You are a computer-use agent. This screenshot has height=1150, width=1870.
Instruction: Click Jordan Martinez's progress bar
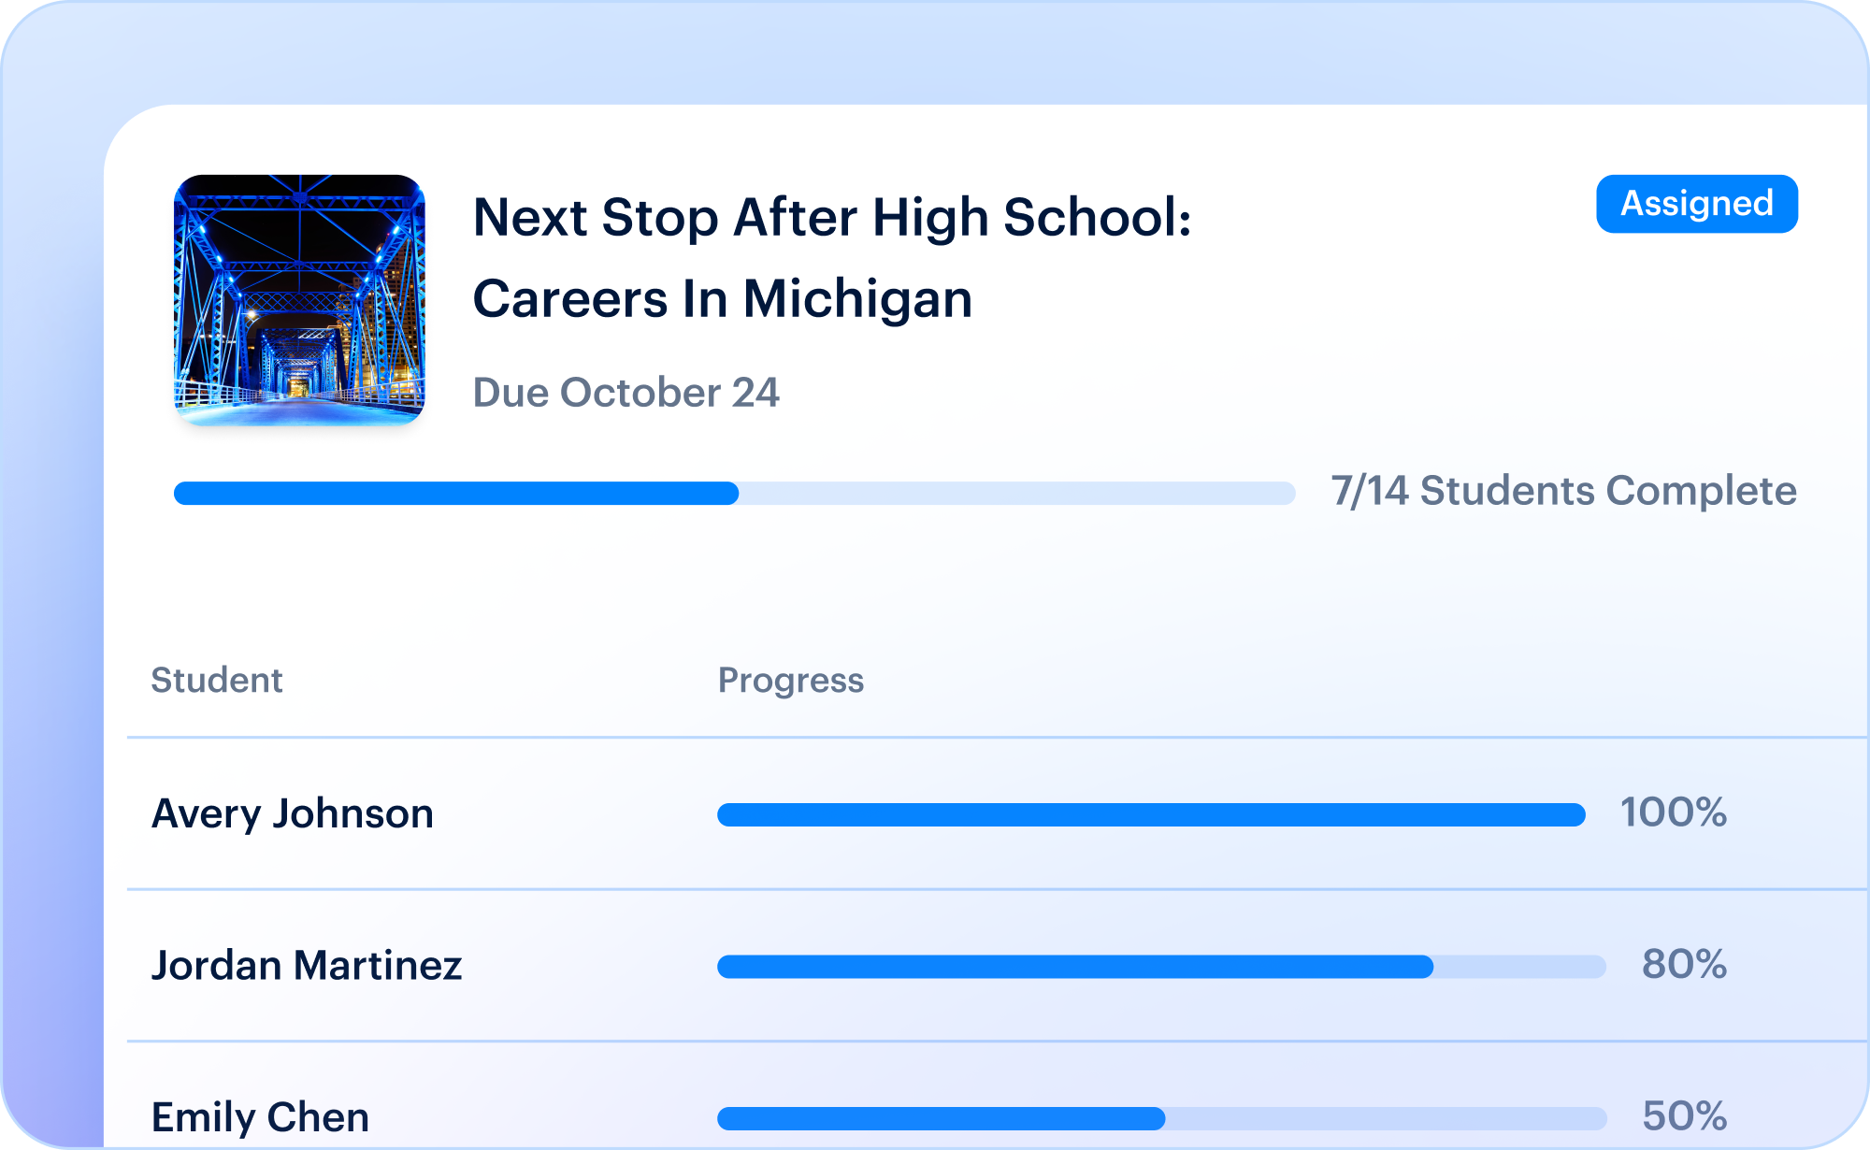[1161, 967]
